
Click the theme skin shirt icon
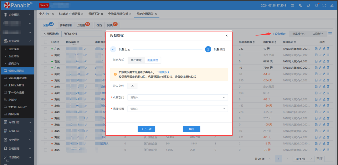point(308,5)
